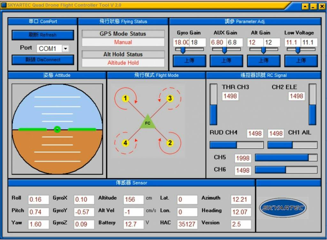Click the Alt Vel value -1
This screenshot has width=327, height=240.
(x=133, y=212)
